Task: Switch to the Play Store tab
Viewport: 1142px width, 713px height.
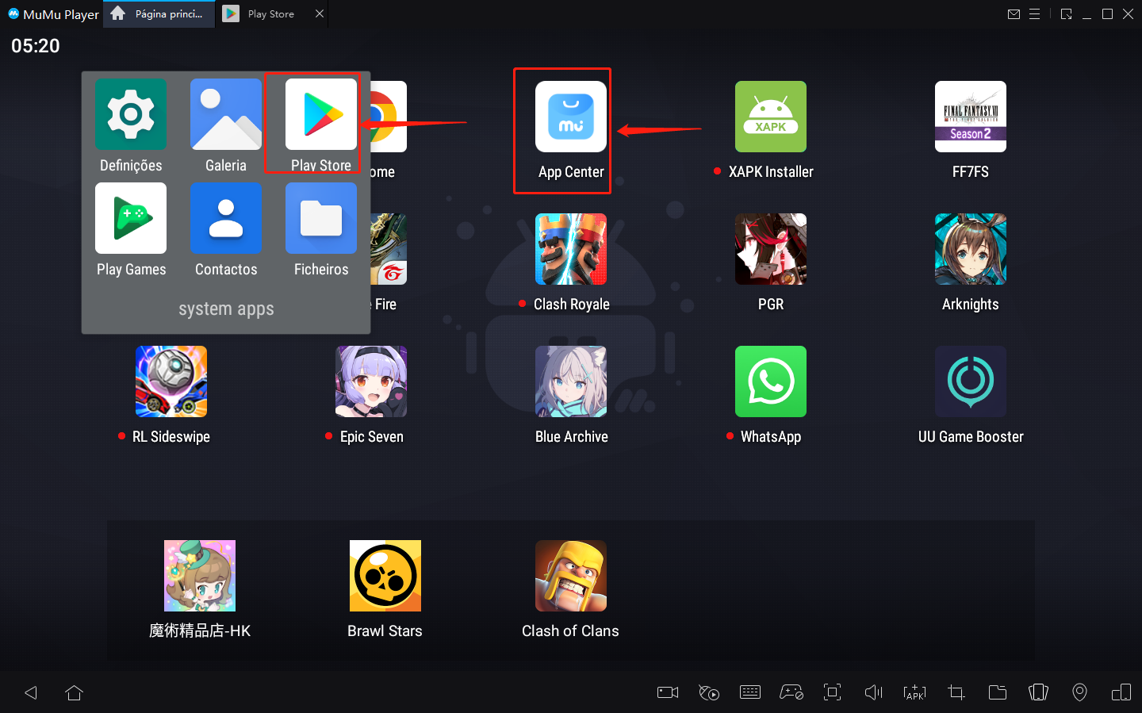Action: point(270,14)
